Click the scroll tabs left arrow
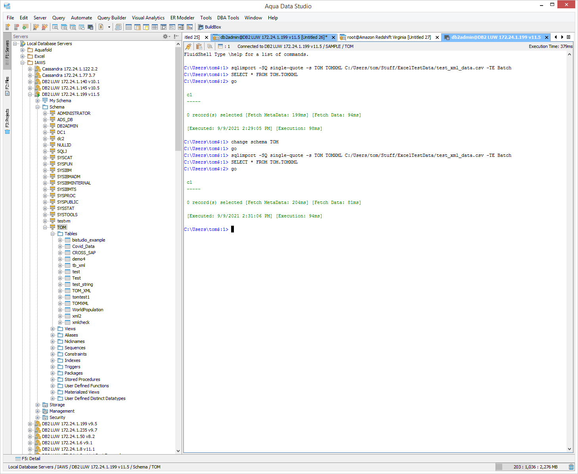This screenshot has width=578, height=474. point(555,37)
